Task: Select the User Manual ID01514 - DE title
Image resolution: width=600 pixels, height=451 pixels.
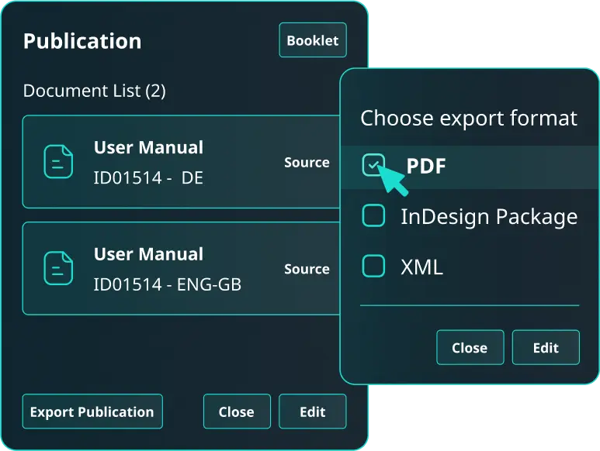Action: click(148, 147)
